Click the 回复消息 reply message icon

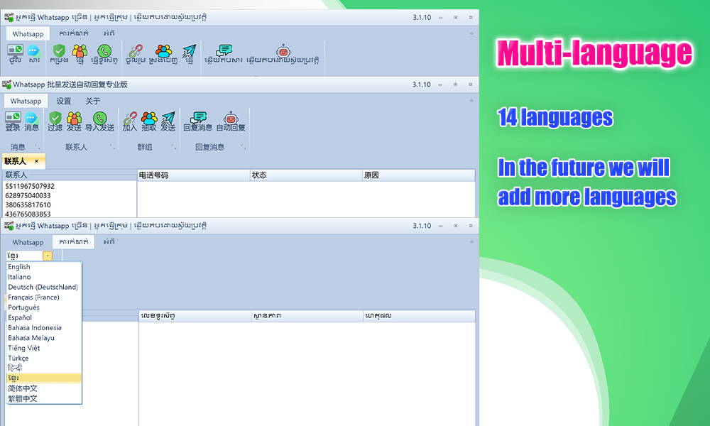point(198,119)
